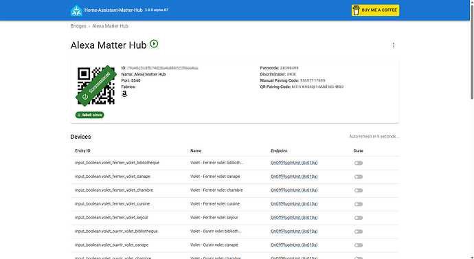The height and width of the screenshot is (259, 474).
Task: Click the Passcode value
Action: click(x=289, y=68)
